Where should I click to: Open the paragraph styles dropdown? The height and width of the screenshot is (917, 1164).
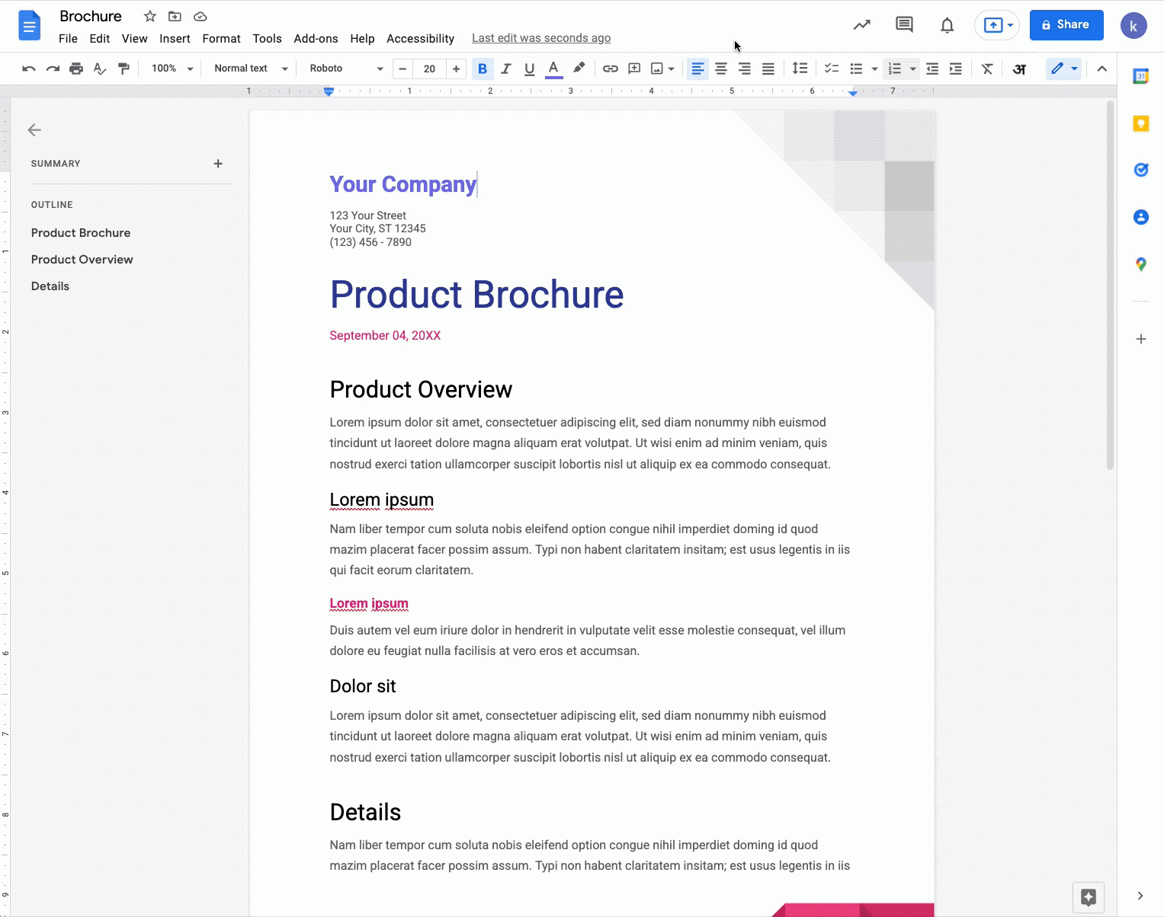(x=249, y=69)
